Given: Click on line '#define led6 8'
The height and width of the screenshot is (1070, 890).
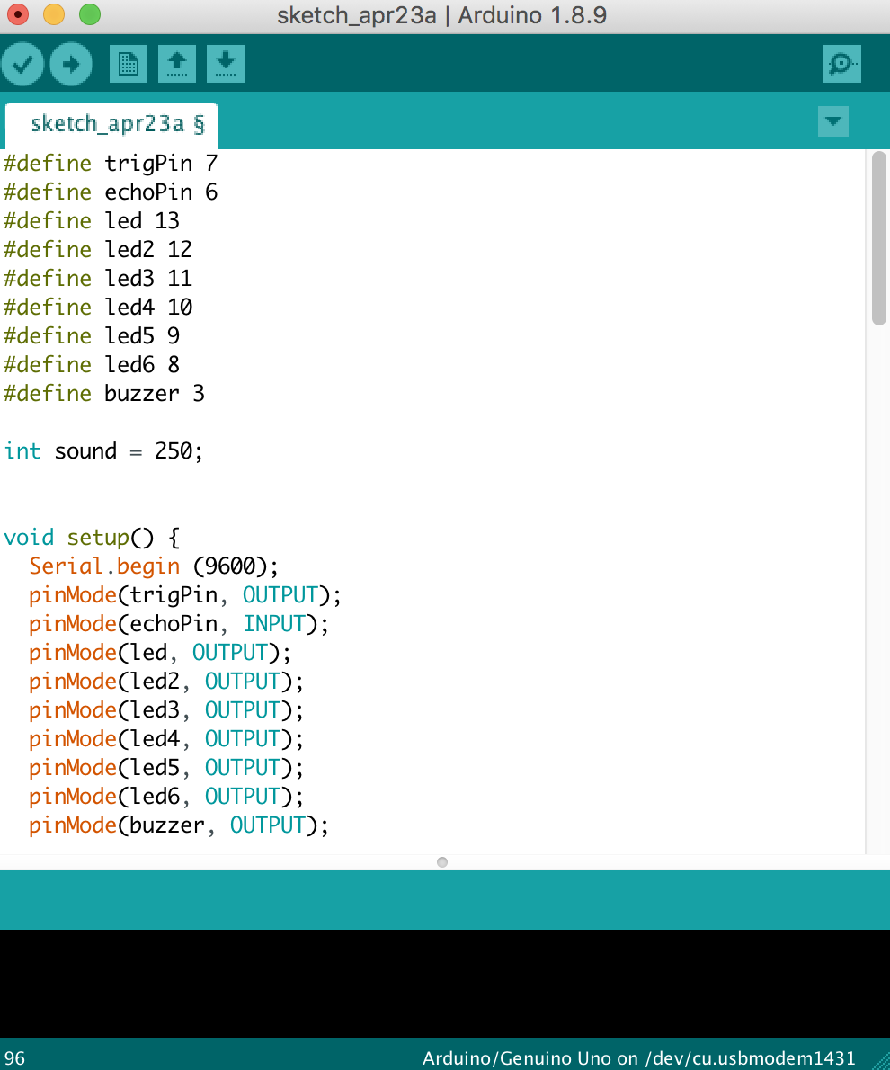Looking at the screenshot, I should (92, 364).
